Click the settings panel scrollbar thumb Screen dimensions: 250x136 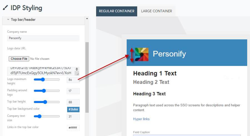tap(87, 77)
